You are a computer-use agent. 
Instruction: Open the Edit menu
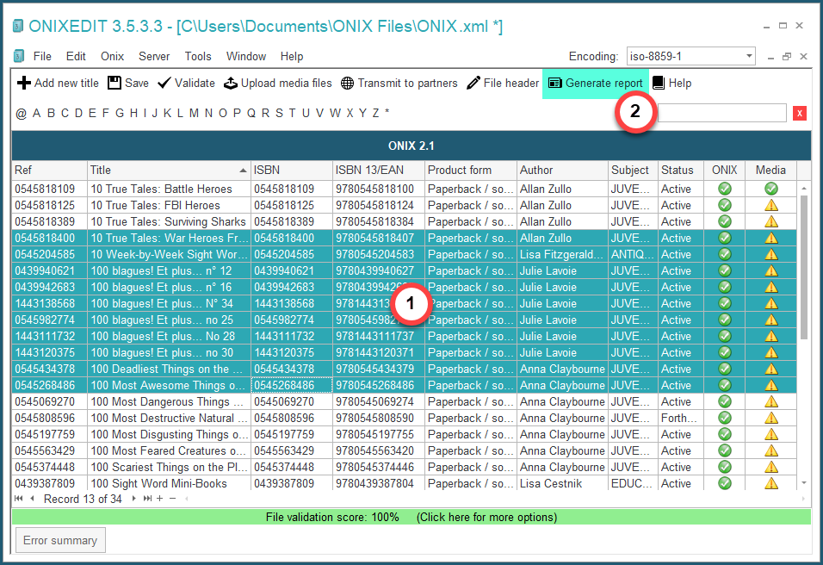[x=76, y=56]
